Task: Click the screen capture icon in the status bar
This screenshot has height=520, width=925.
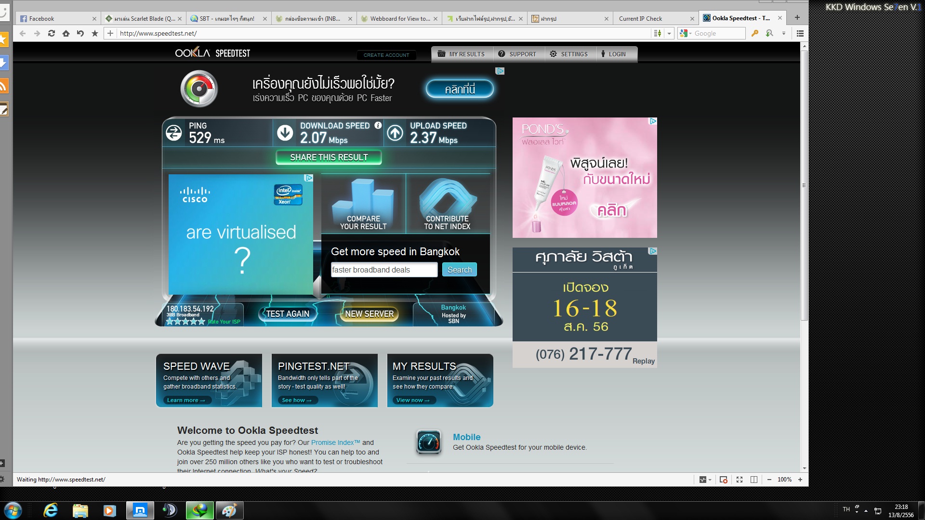Action: (723, 480)
